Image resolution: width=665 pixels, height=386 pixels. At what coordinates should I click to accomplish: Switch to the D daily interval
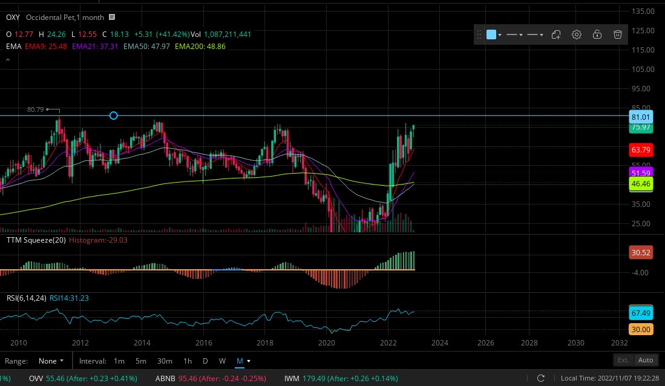pyautogui.click(x=205, y=361)
